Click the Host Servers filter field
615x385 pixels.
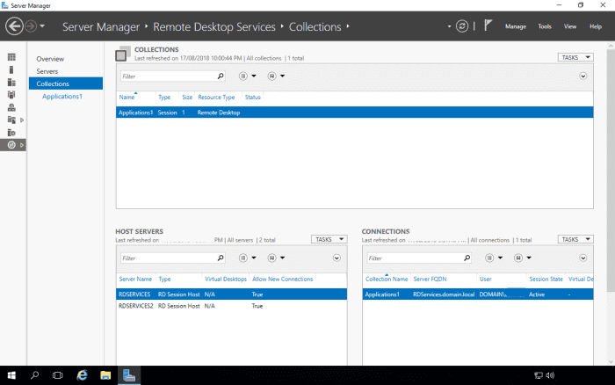[169, 258]
